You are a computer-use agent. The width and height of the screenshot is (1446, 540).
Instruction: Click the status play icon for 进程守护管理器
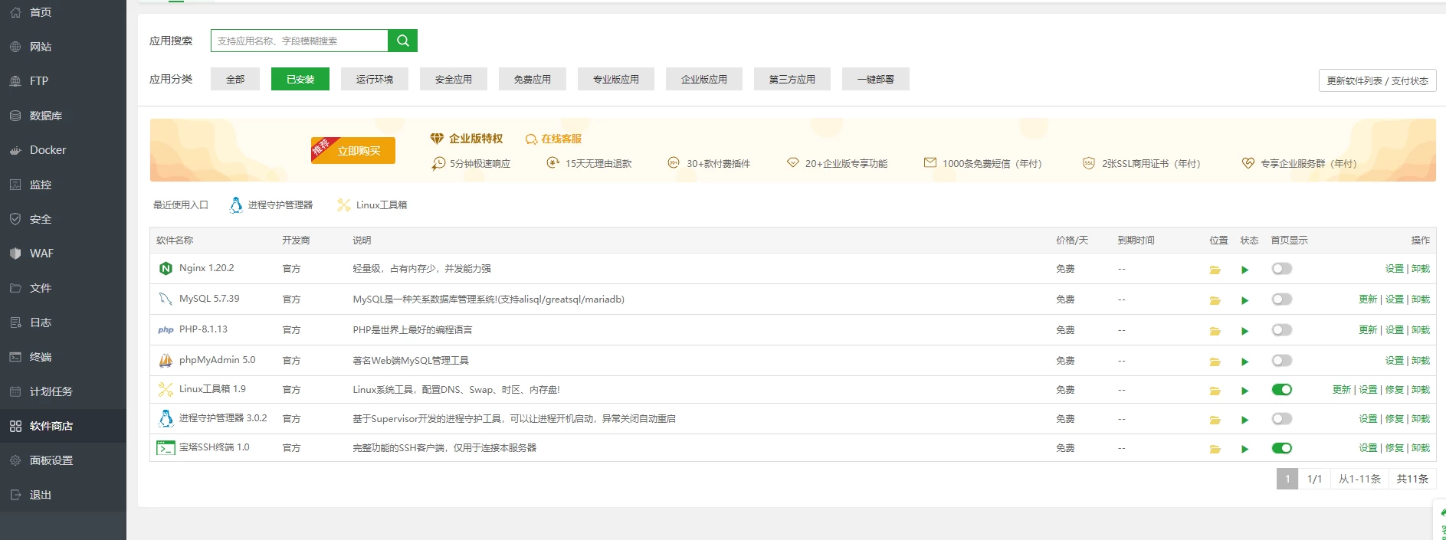click(x=1244, y=420)
